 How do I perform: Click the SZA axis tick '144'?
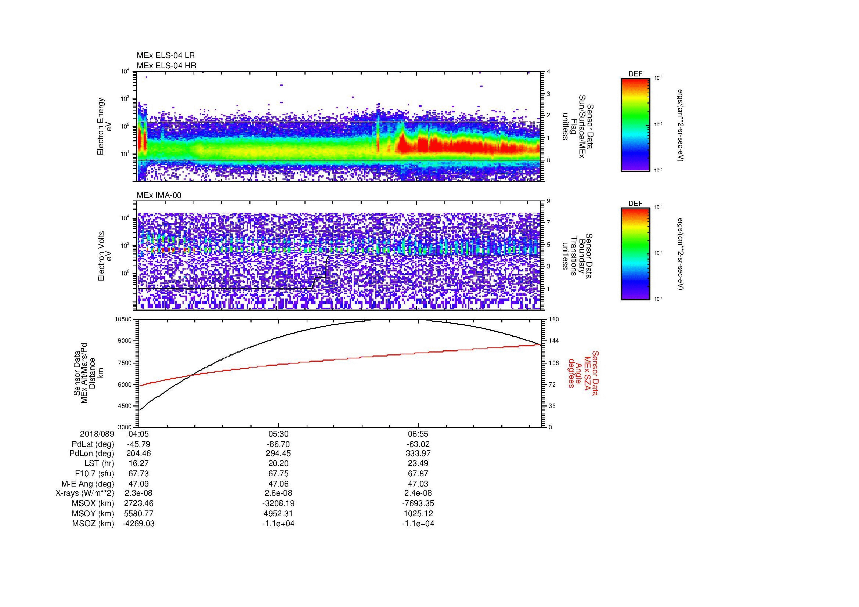553,341
